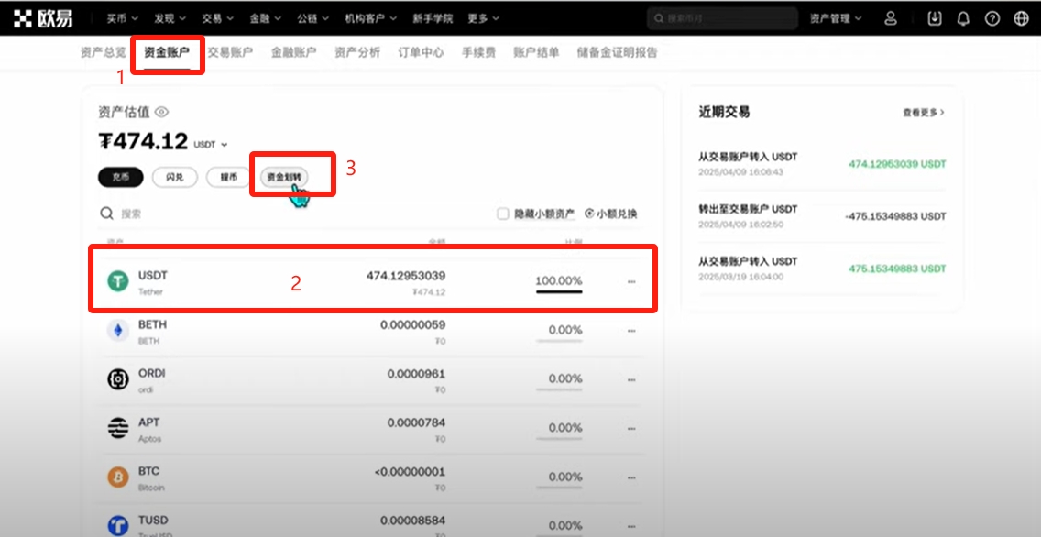Click the asset 搜索 search field
Screen dimensions: 1041x537
275,214
